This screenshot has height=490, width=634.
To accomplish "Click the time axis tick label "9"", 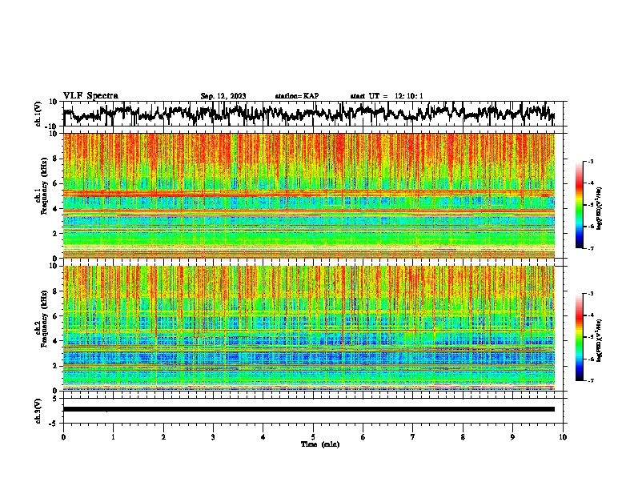I will tap(512, 437).
